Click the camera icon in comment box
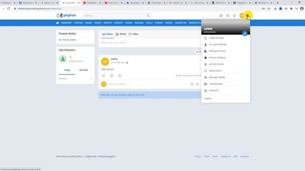Image resolution: width=305 pixels, height=171 pixels. pos(192,84)
